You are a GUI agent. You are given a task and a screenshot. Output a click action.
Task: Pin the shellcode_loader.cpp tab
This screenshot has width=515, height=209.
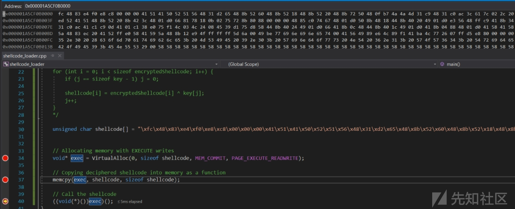pos(53,56)
